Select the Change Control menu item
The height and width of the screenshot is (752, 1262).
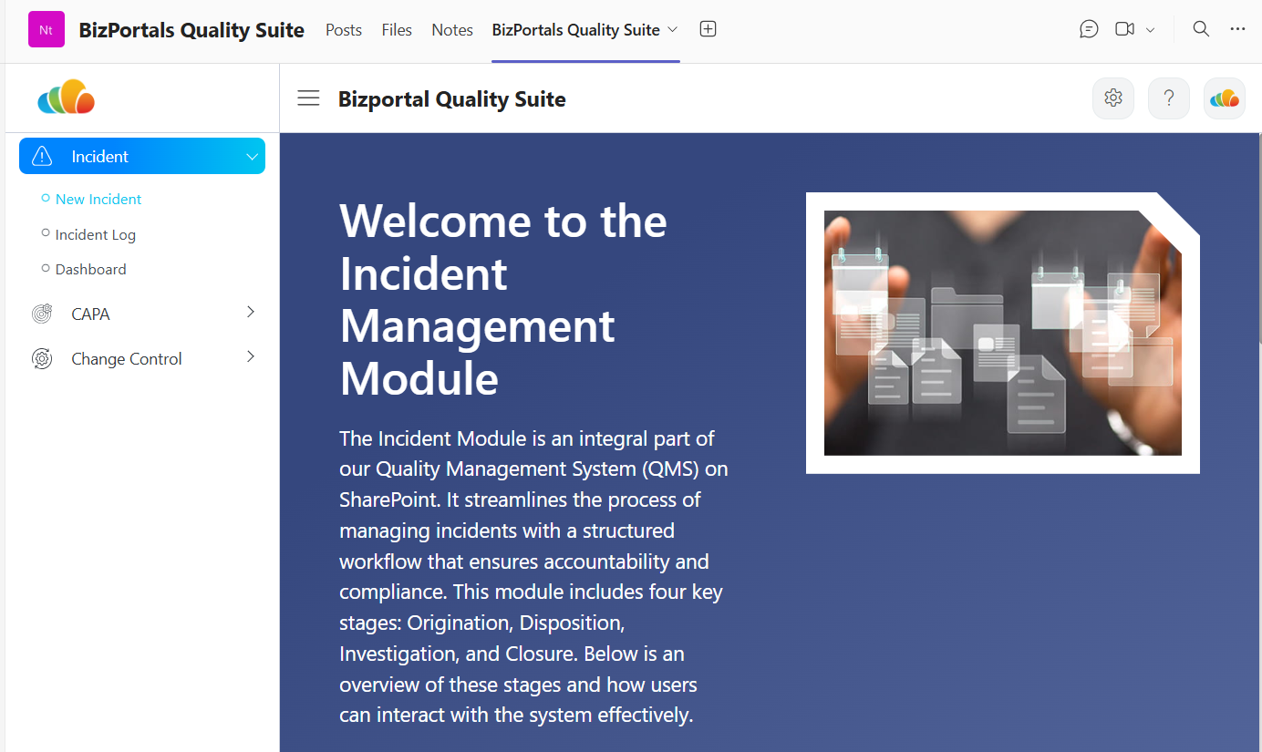[142, 358]
